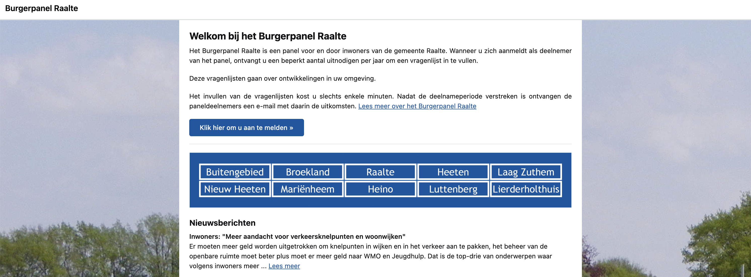The height and width of the screenshot is (277, 751).
Task: Click the Nieuw Heeten tile
Action: tap(235, 189)
